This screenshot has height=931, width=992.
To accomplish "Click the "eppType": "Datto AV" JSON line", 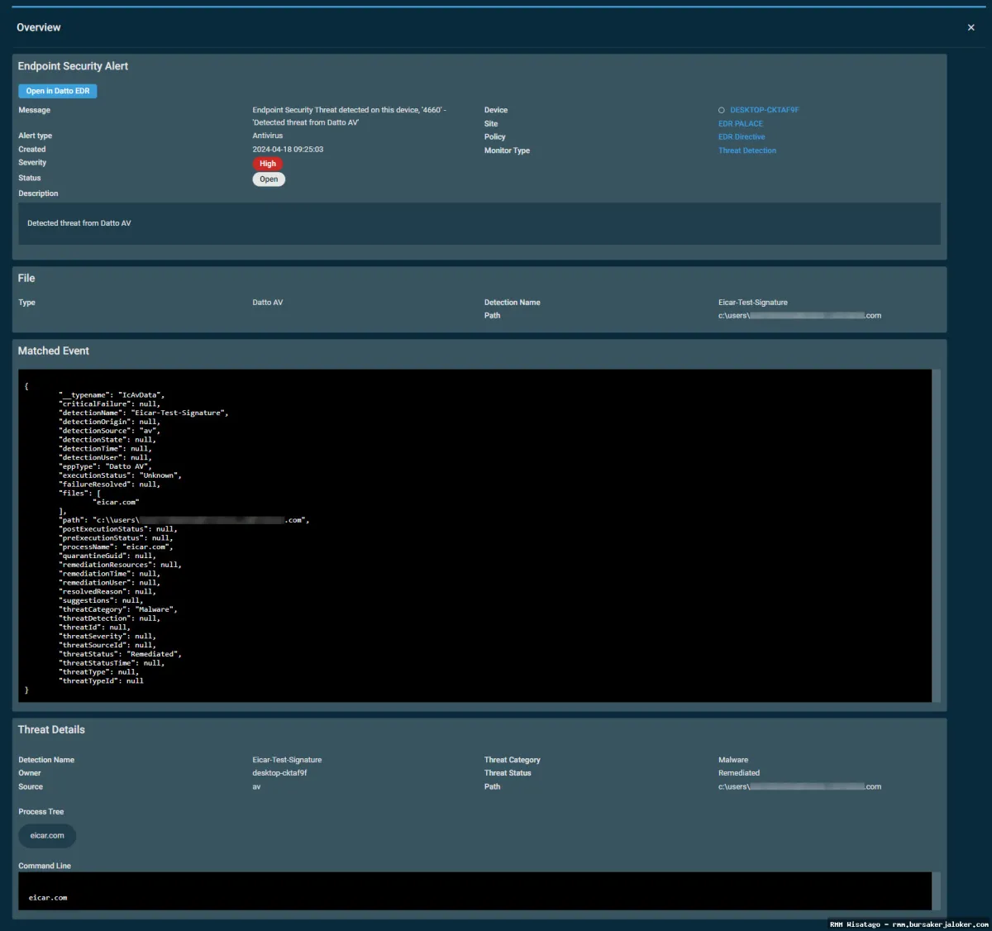I will coord(105,466).
